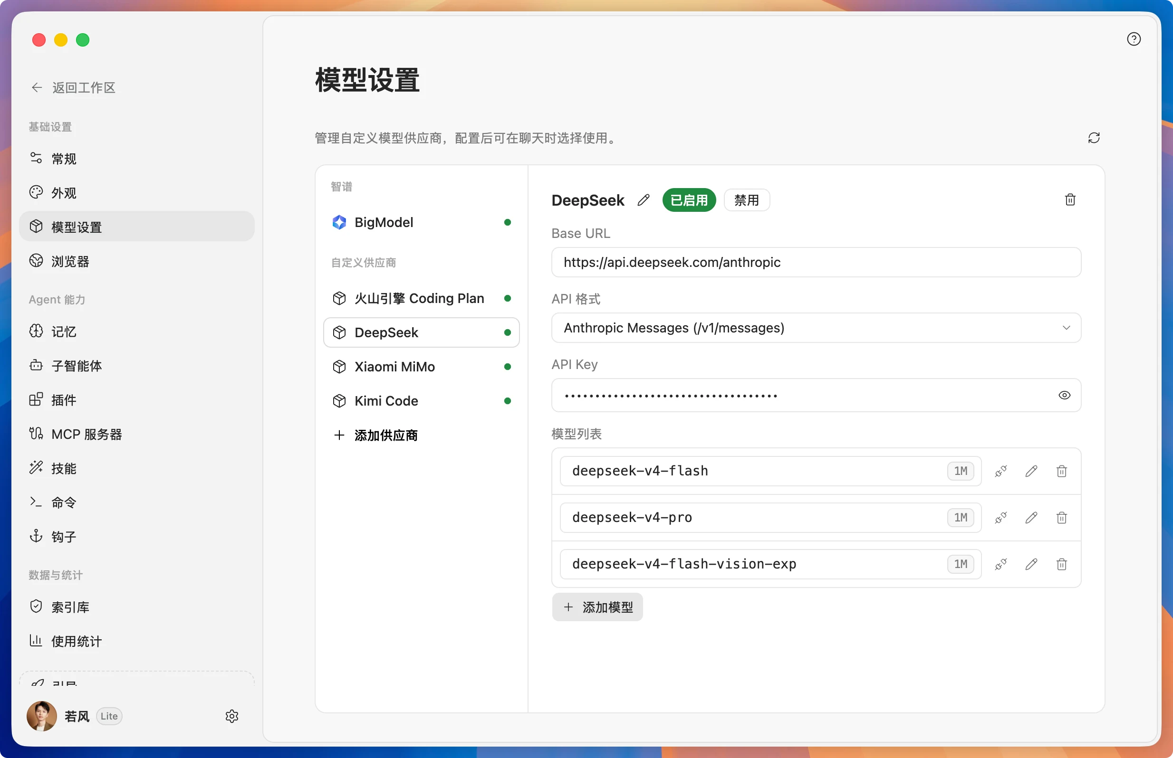Screen dimensions: 1173x758
Task: Test connection for deepseek-v4-pro model
Action: pos(1000,517)
